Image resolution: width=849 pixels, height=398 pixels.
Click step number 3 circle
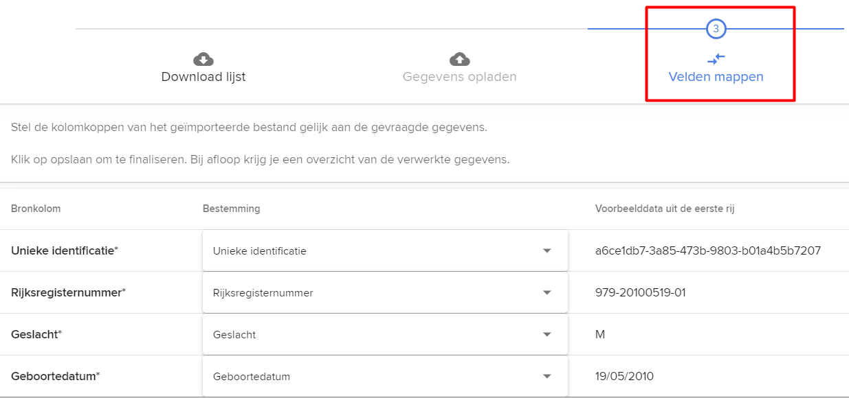tap(716, 29)
